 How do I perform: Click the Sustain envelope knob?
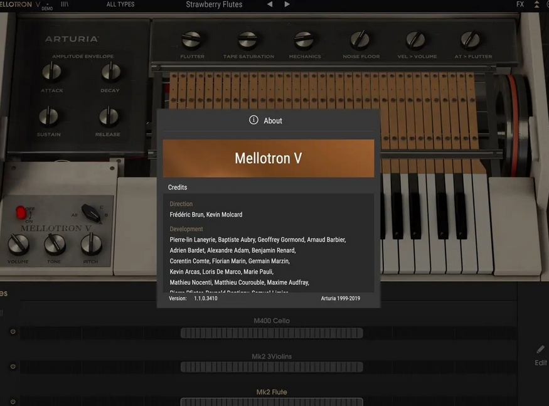[x=49, y=116]
